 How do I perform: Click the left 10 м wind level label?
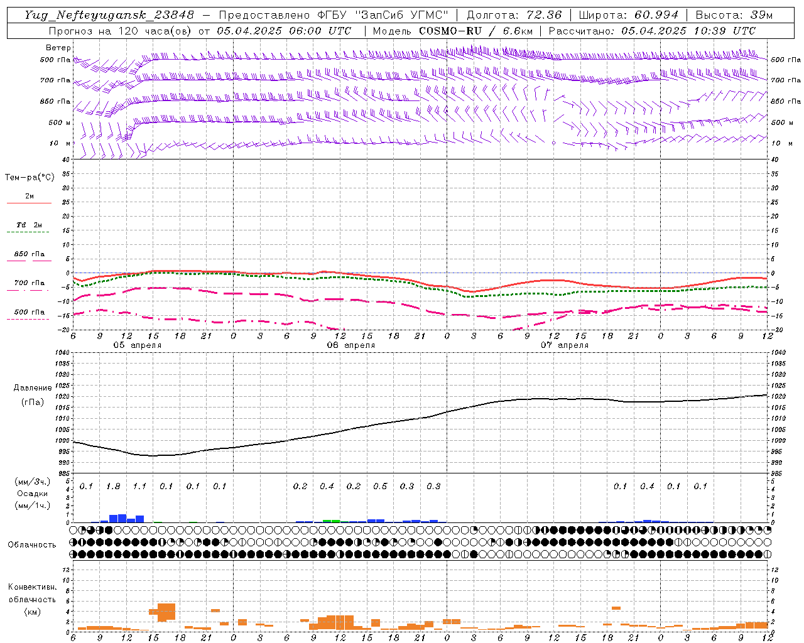[x=60, y=143]
